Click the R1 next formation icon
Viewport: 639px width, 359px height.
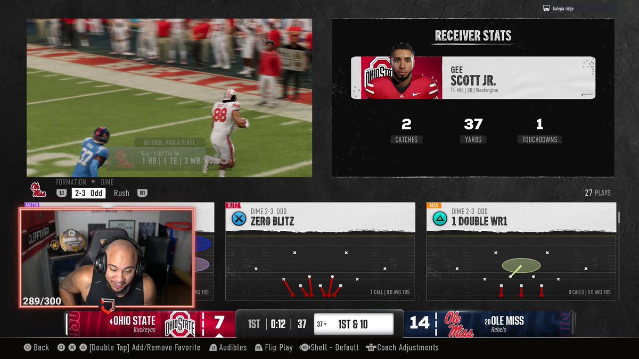142,193
